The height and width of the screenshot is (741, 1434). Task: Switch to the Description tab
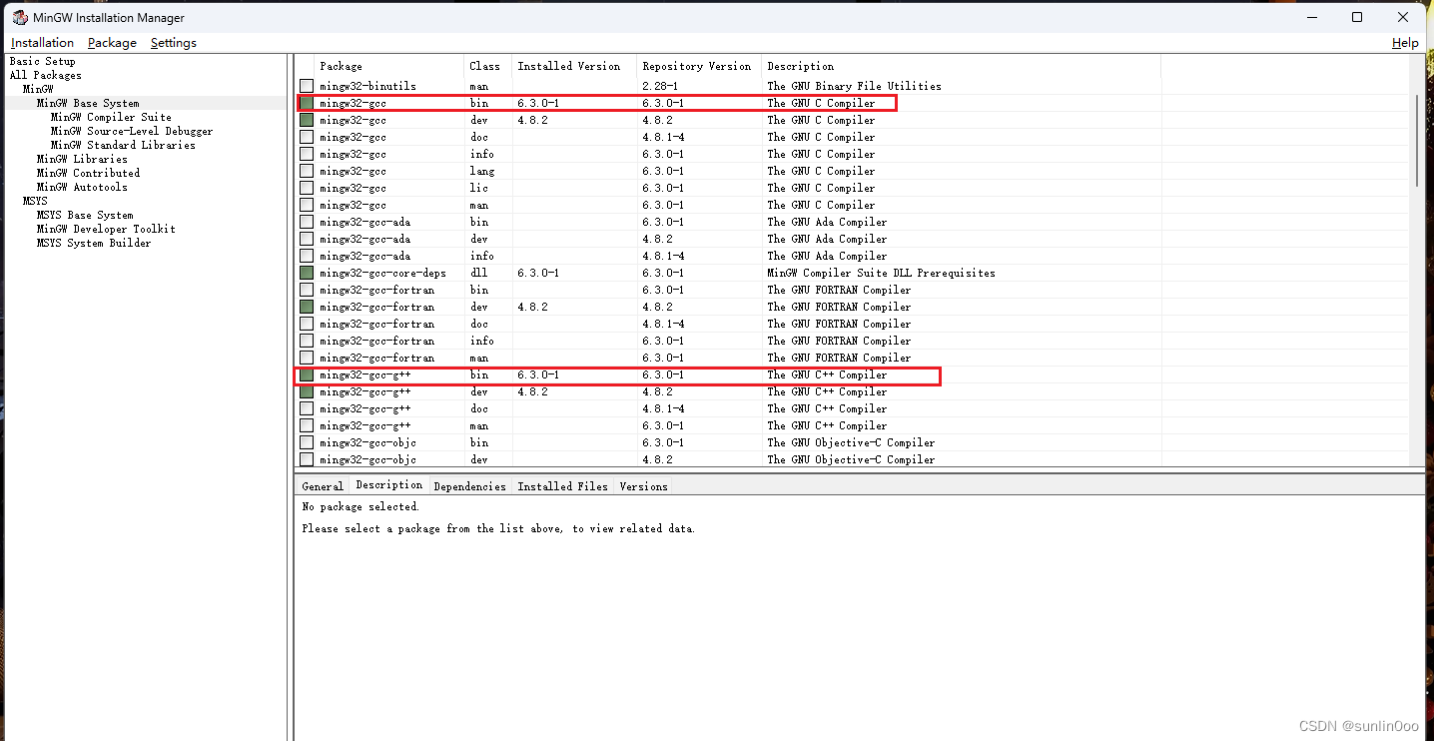click(x=389, y=485)
